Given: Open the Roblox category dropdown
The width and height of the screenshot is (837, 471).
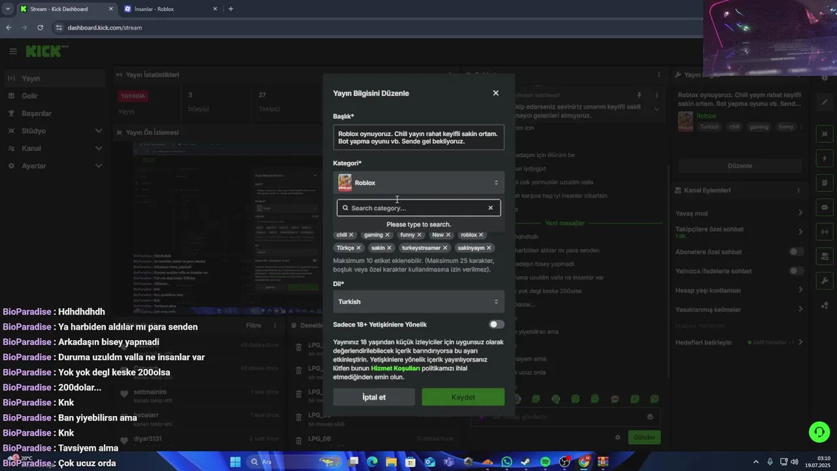Looking at the screenshot, I should point(418,183).
